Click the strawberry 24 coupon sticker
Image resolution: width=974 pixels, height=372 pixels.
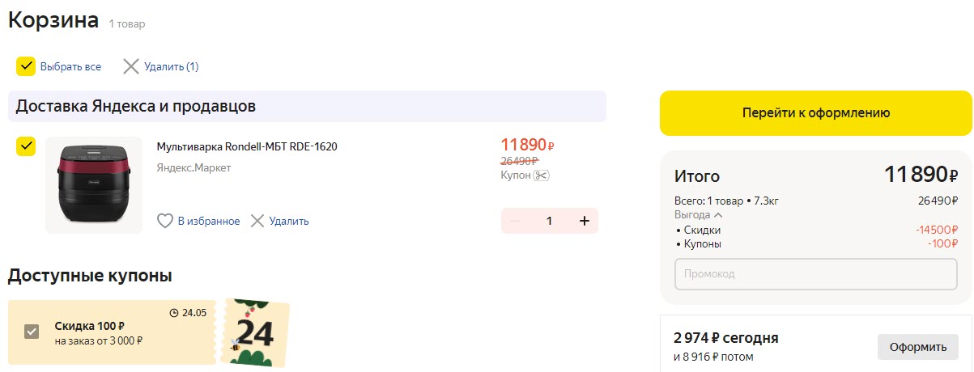point(255,333)
